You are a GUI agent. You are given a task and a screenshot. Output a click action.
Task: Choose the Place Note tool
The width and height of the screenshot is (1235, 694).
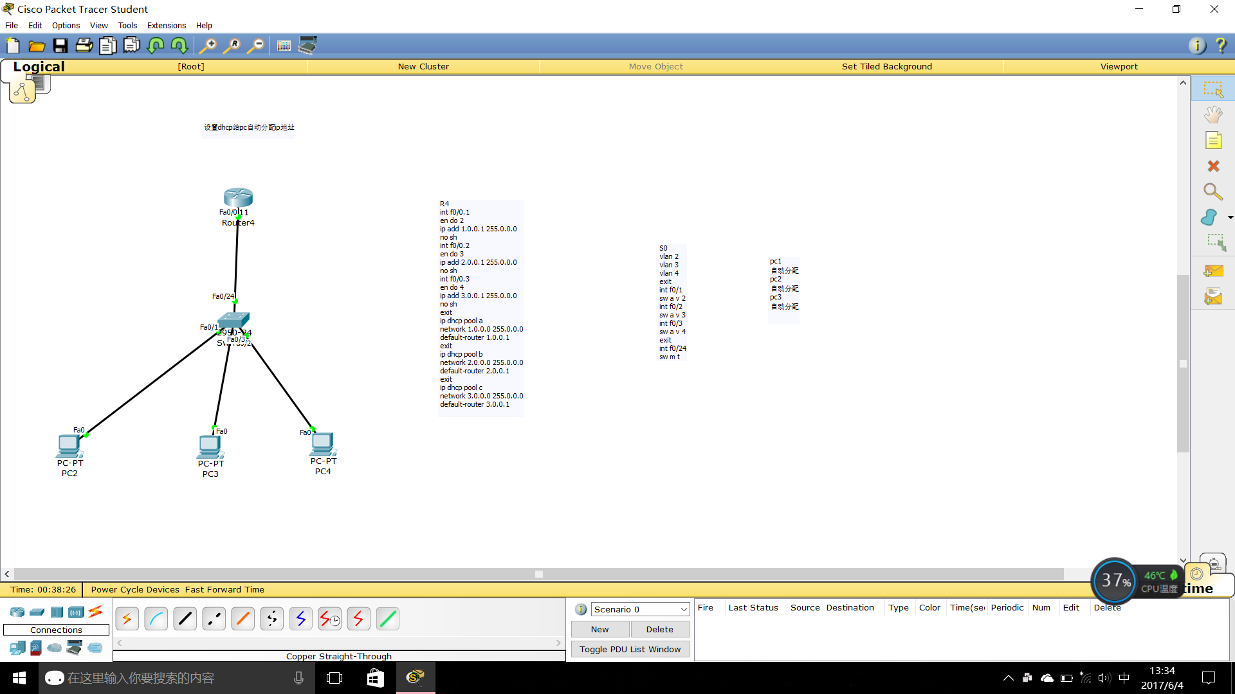point(1213,141)
